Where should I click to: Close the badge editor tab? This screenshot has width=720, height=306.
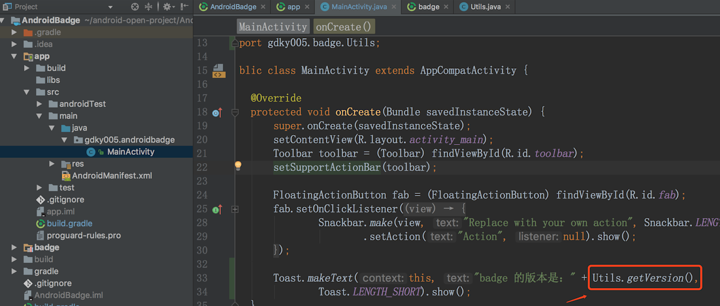coord(447,7)
